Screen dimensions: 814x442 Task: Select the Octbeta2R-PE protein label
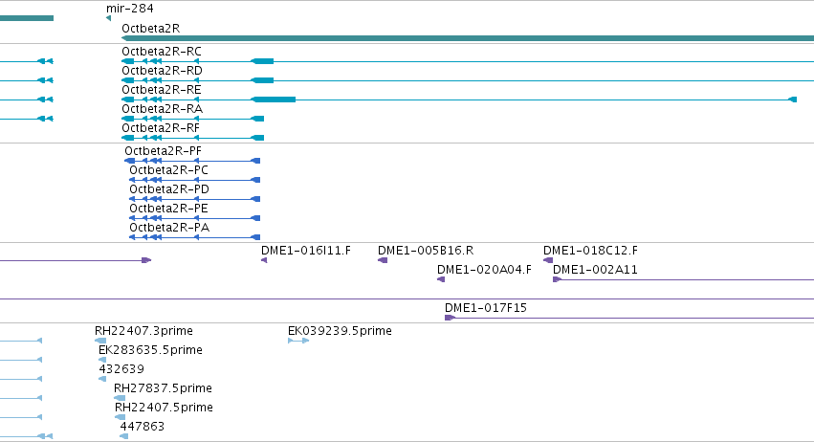(168, 209)
